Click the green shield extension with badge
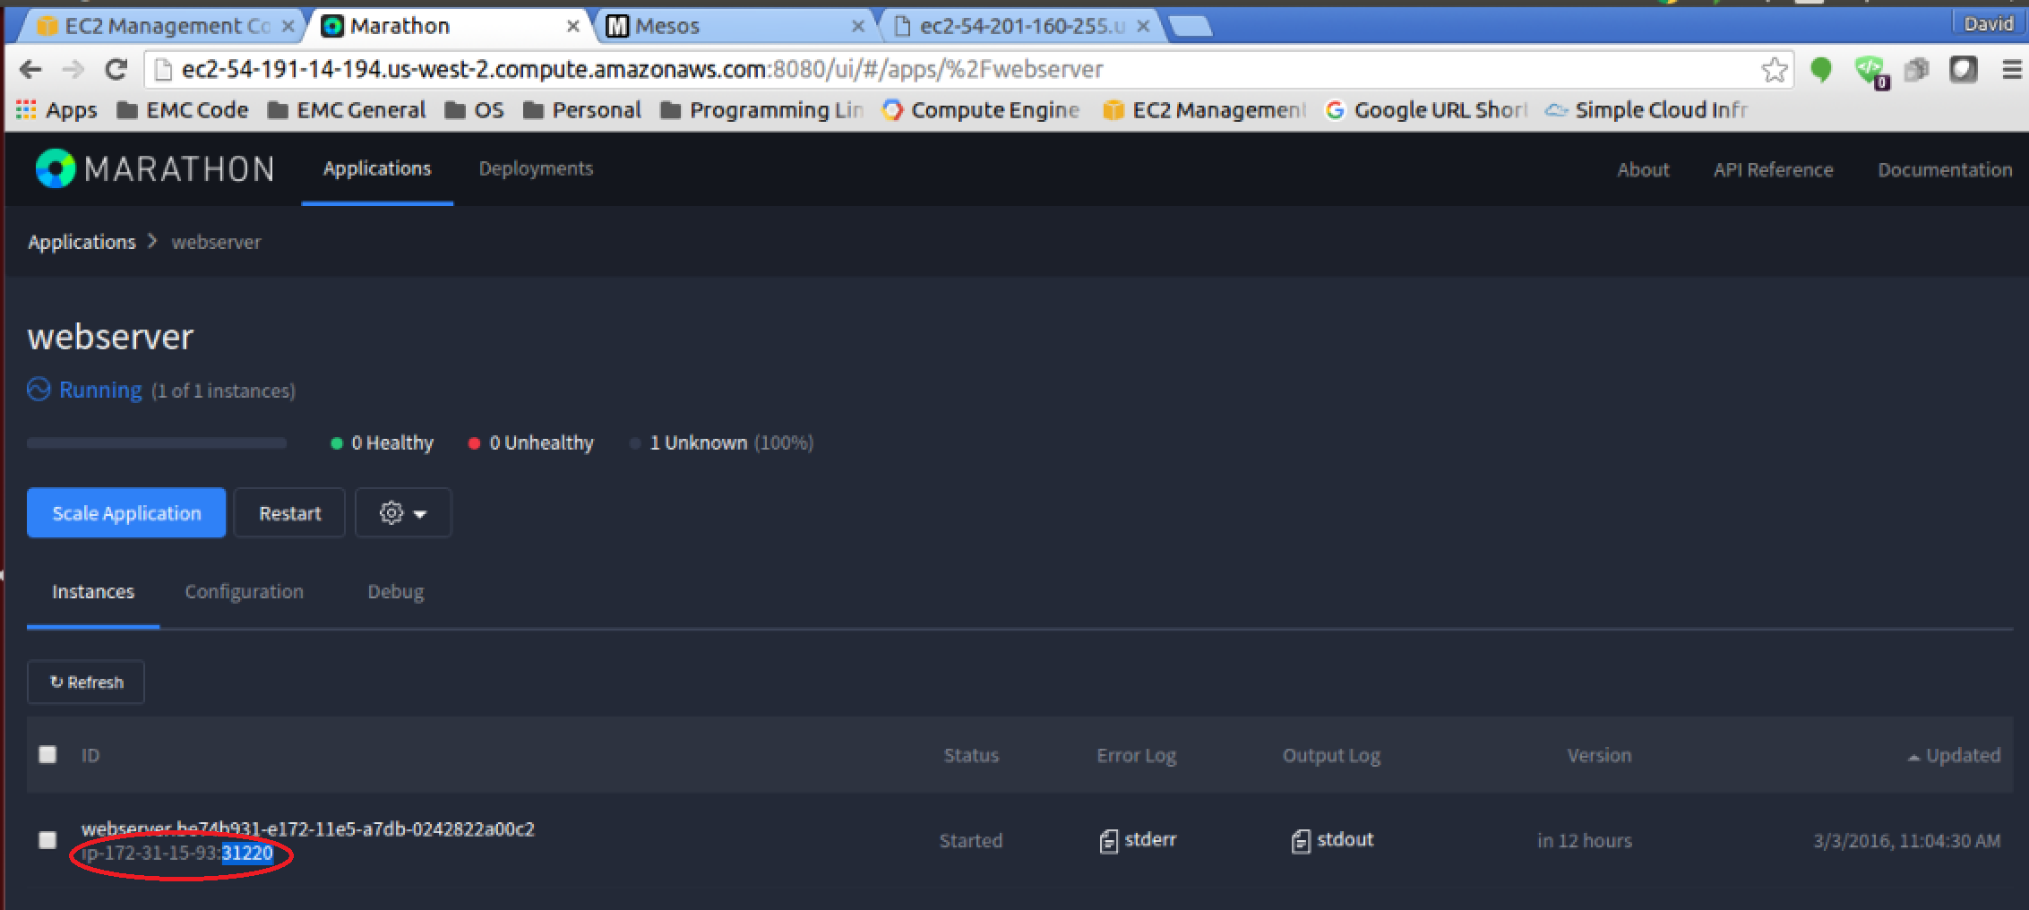The image size is (2029, 910). pos(1870,71)
